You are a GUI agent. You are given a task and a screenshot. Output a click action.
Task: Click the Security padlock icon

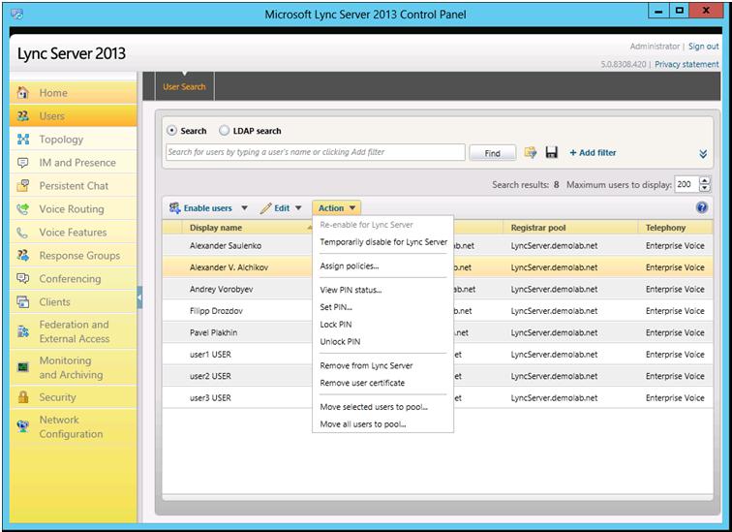click(x=23, y=397)
